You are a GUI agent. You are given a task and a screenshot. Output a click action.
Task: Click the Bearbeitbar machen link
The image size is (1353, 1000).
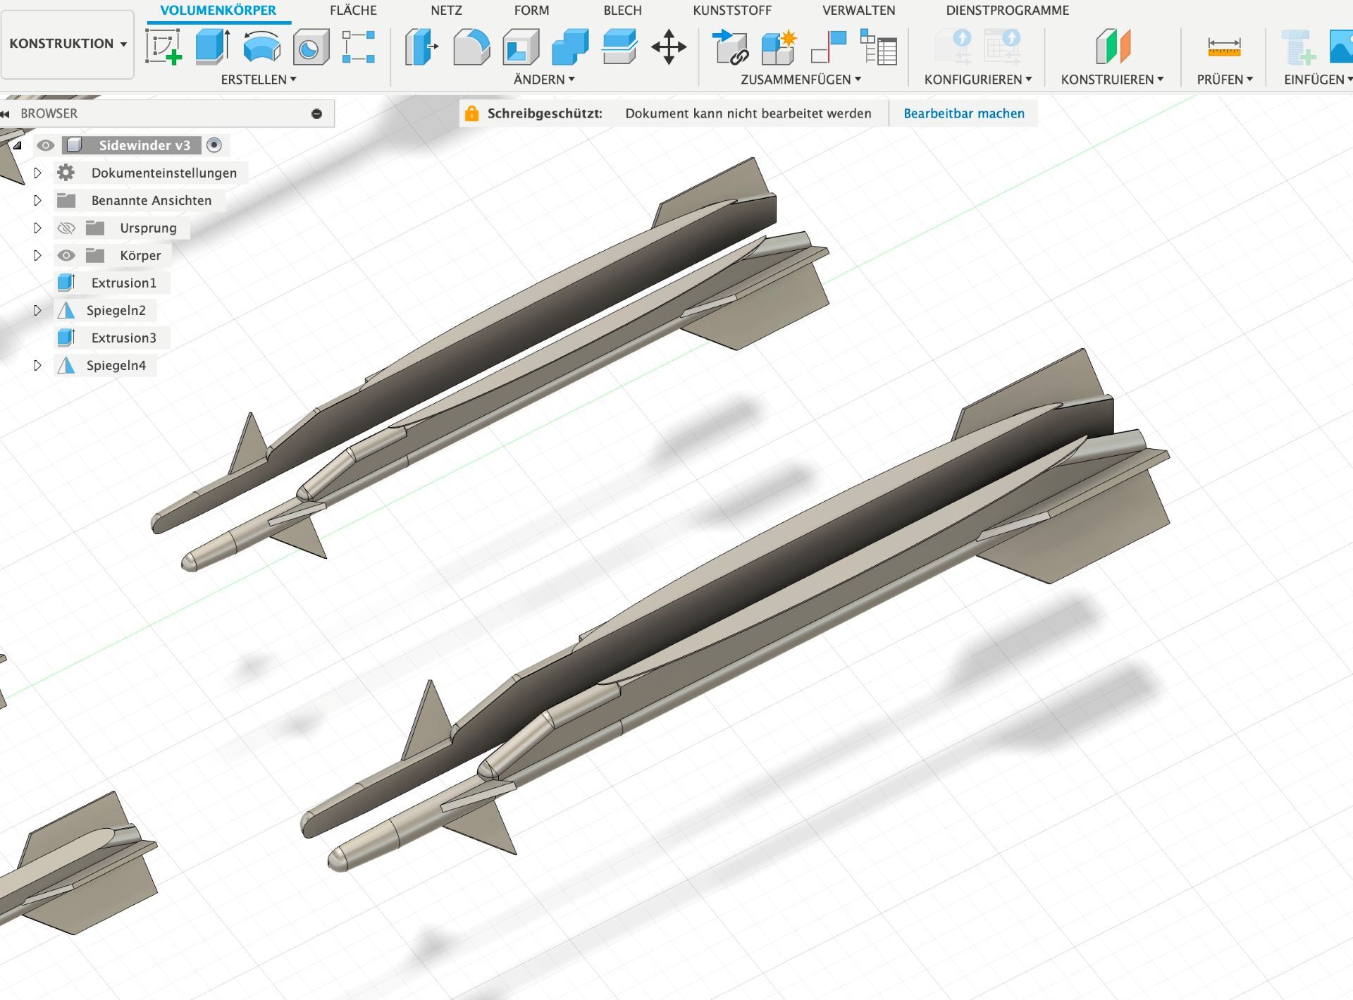coord(963,113)
